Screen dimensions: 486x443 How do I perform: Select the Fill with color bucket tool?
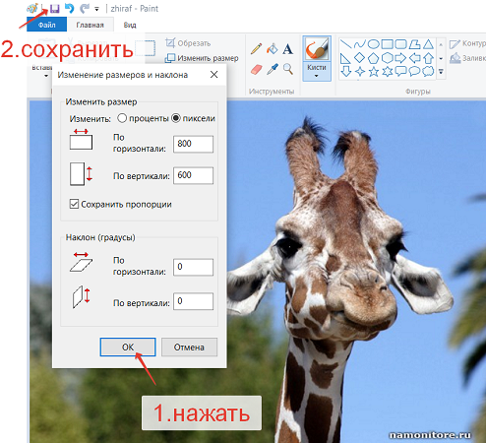272,49
